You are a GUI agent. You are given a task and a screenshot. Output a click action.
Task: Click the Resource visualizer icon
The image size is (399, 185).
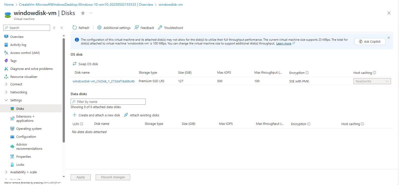coord(6,77)
